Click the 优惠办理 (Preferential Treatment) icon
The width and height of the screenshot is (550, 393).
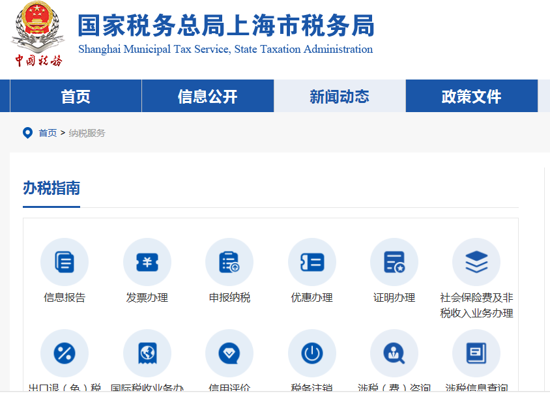coord(312,261)
